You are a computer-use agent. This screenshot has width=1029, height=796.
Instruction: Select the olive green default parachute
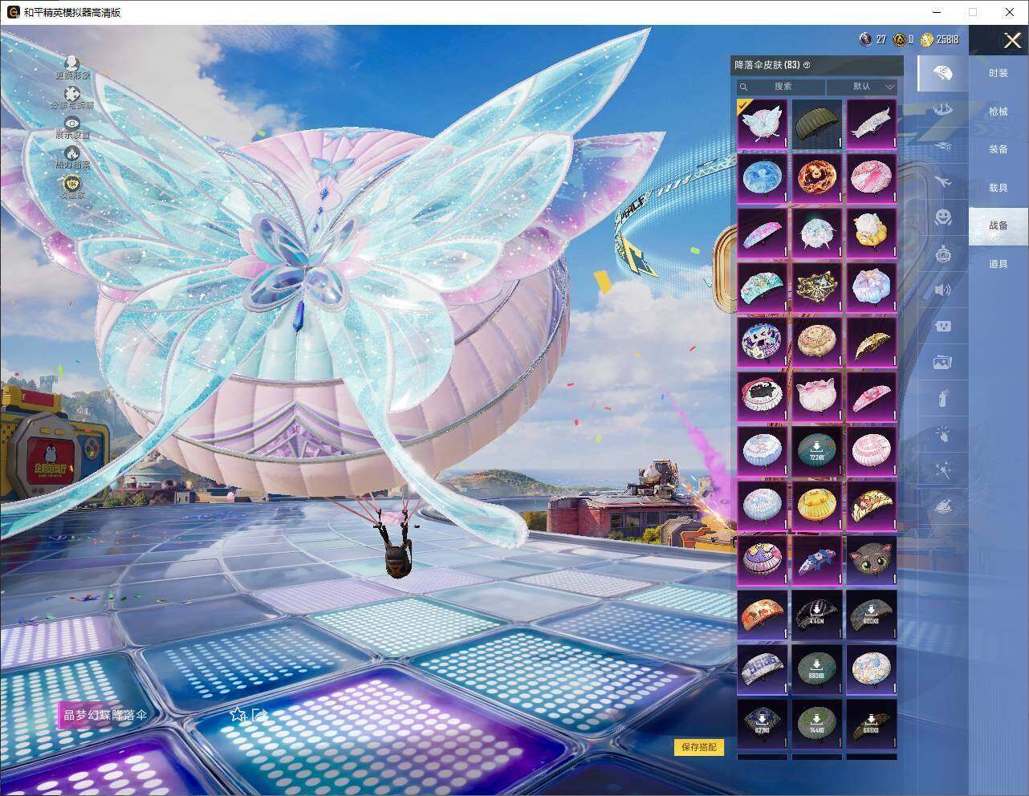pos(817,124)
